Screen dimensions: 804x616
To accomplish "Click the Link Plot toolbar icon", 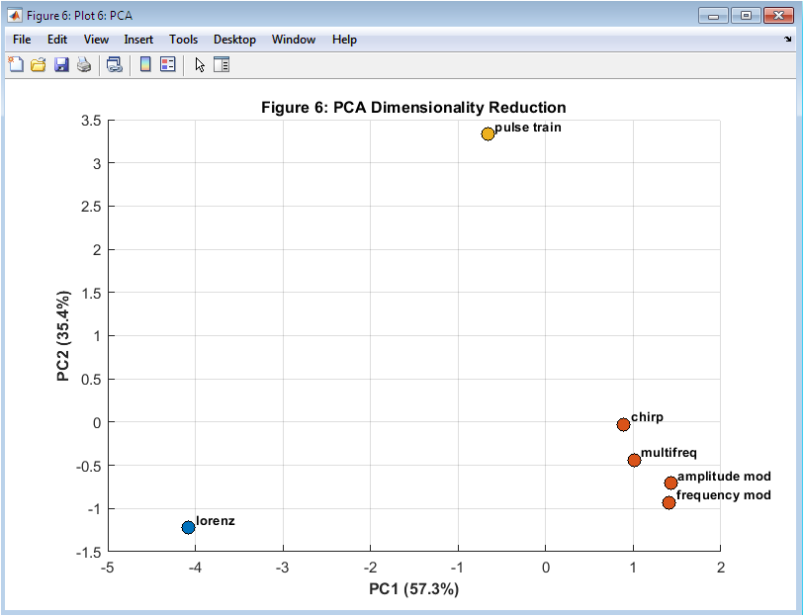I will pyautogui.click(x=115, y=65).
